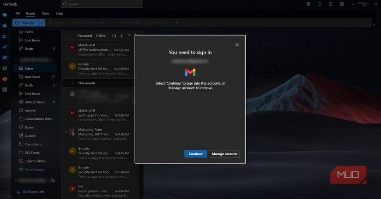Screen dimensions: 381x199
Task: Switch to the View ribbon tab
Action: (x=45, y=13)
